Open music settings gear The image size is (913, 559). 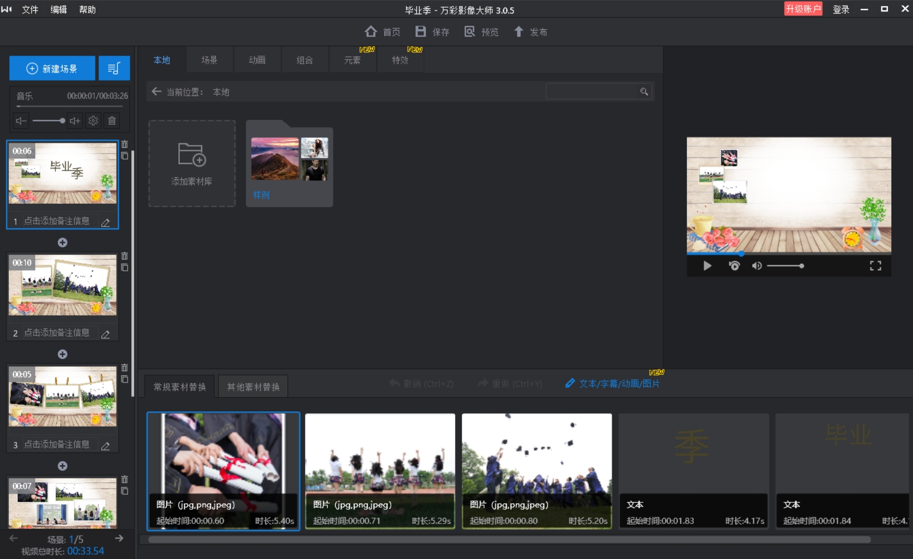click(93, 121)
